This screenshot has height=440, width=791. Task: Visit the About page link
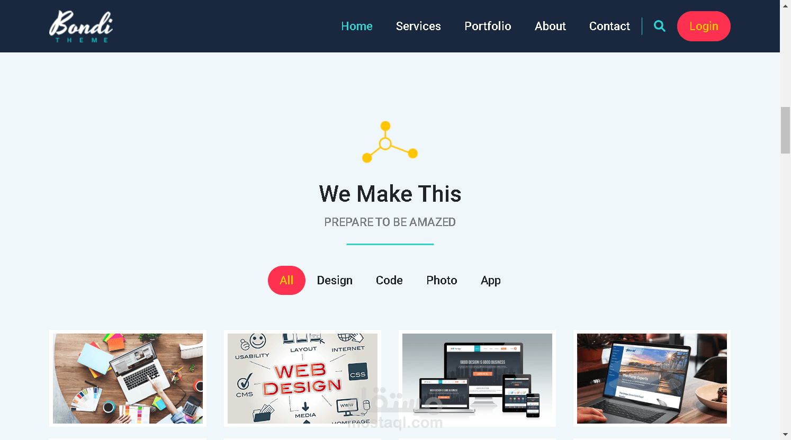click(550, 26)
